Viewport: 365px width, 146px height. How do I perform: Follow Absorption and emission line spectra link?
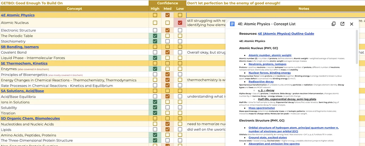coord(274,144)
